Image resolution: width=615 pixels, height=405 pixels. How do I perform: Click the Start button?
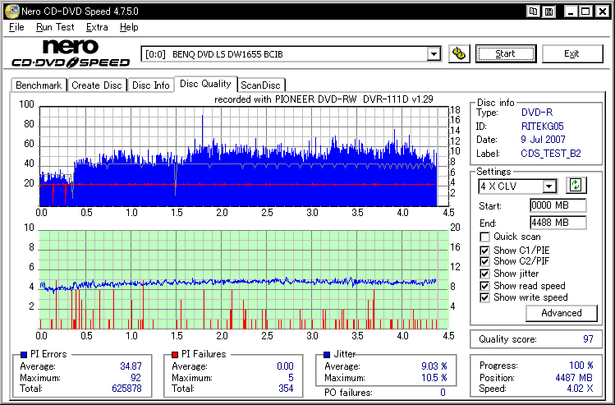pyautogui.click(x=505, y=53)
